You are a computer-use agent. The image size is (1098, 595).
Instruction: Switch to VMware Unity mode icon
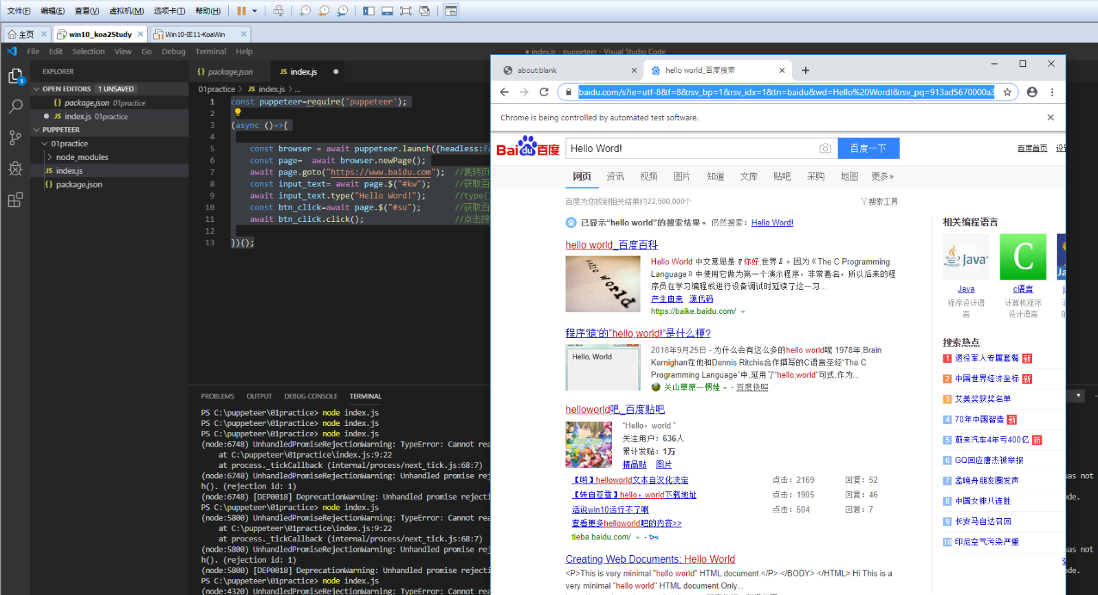(x=425, y=11)
